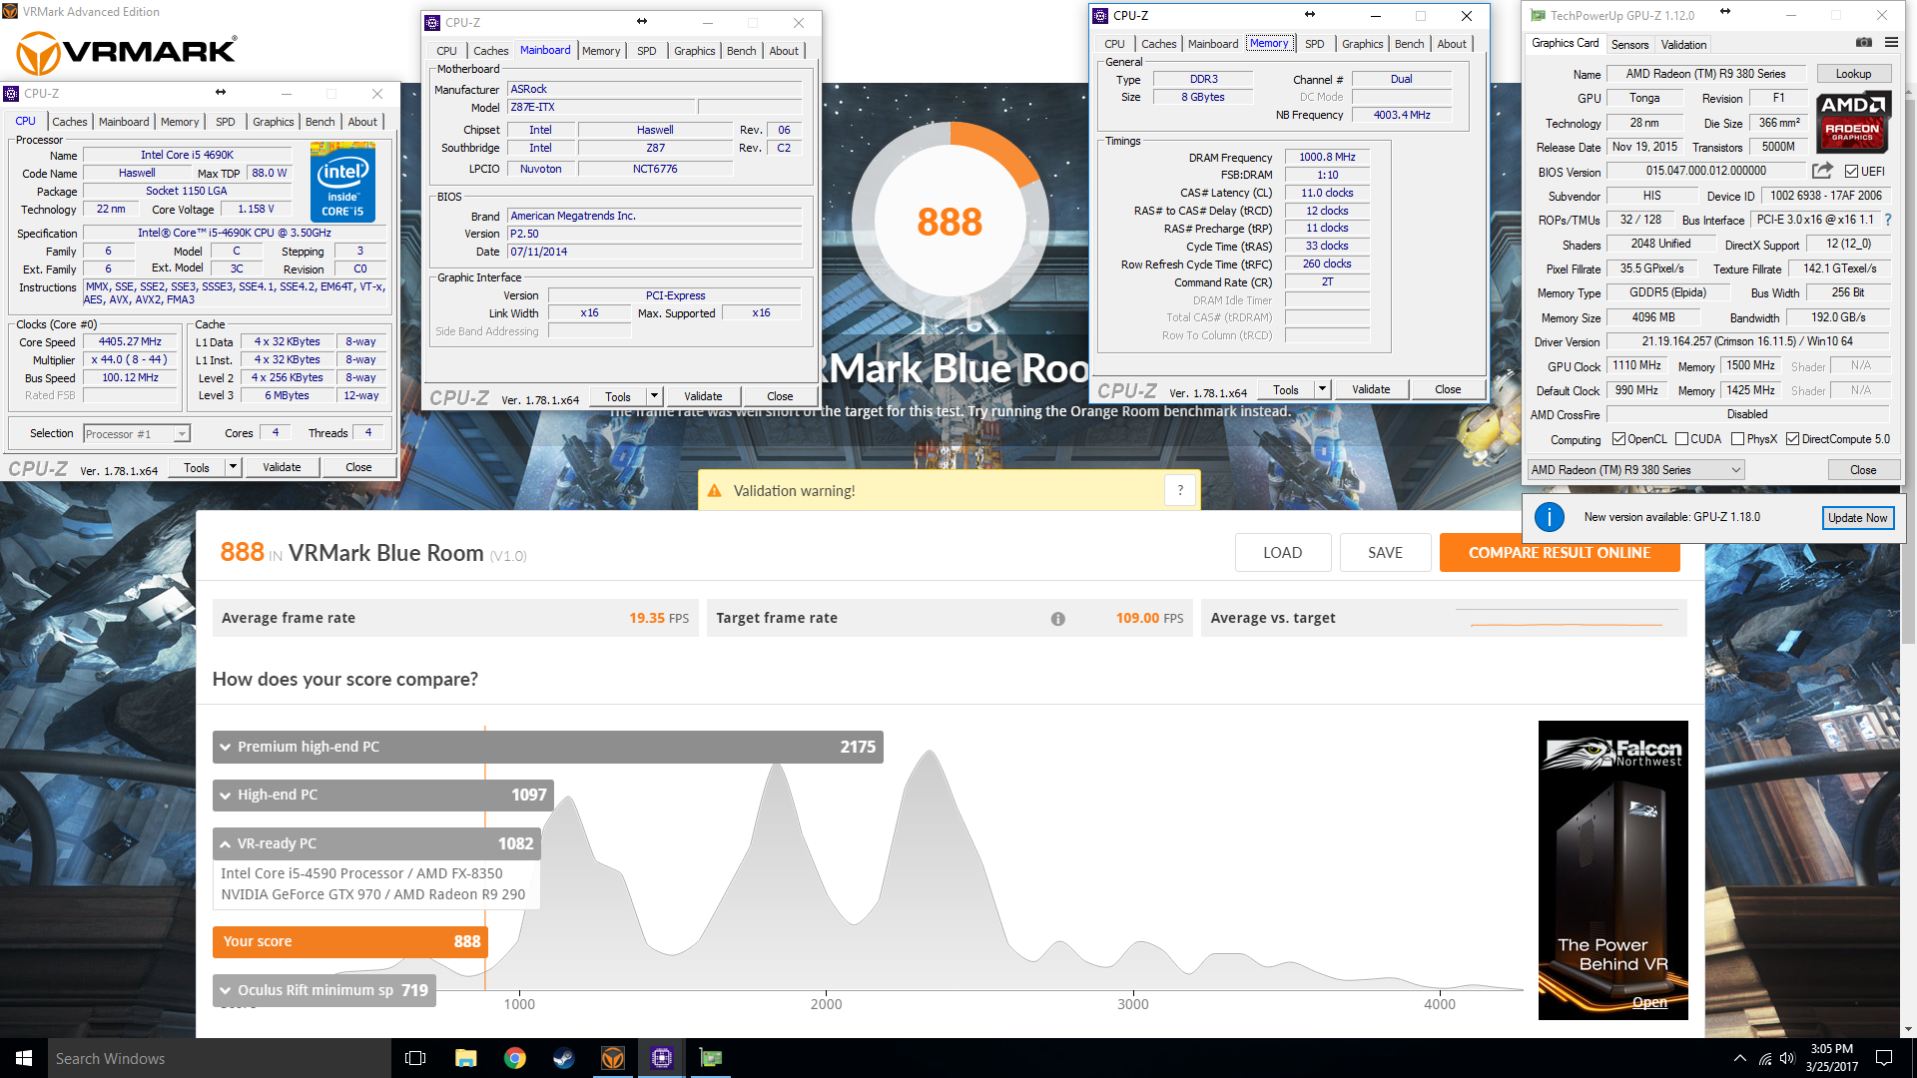Click the LOAD result button
Image resolution: width=1917 pixels, height=1078 pixels.
click(x=1282, y=553)
